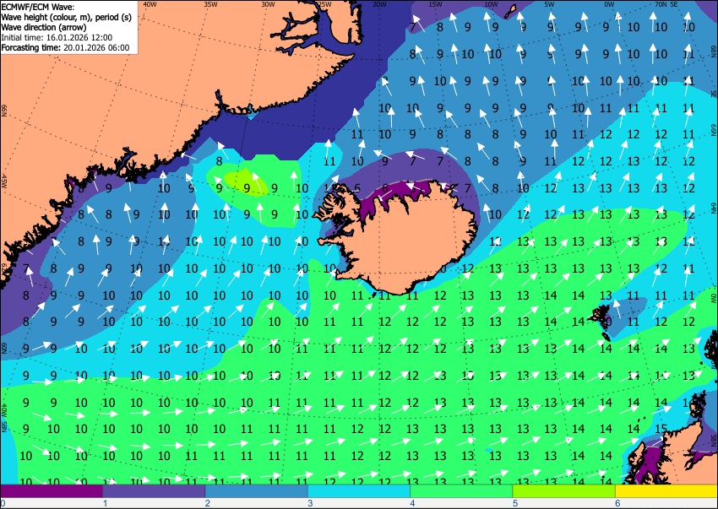Click colorbar tick label '2'
This screenshot has width=718, height=509.
[208, 503]
